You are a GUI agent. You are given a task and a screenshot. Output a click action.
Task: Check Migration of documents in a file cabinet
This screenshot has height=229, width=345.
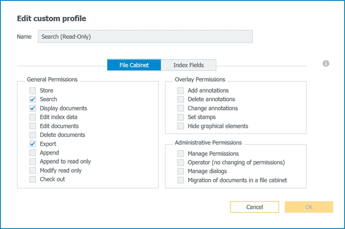coord(180,180)
